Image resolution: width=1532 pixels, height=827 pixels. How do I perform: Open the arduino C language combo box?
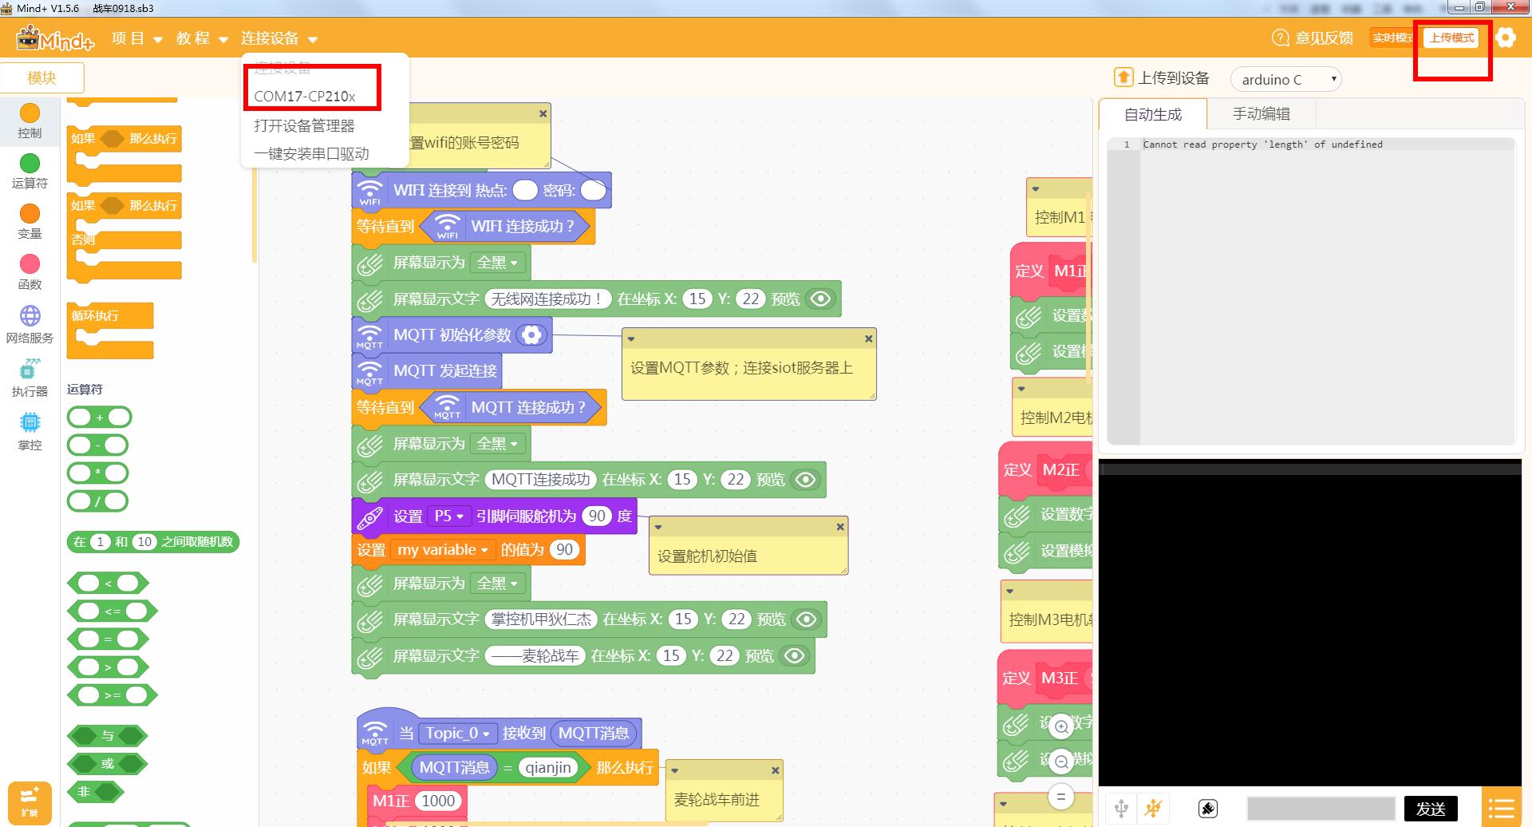click(1286, 79)
